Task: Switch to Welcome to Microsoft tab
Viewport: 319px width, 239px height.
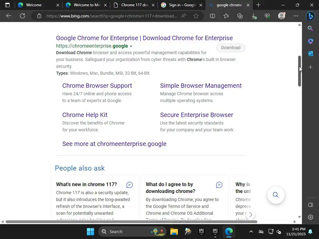Action: (x=87, y=5)
